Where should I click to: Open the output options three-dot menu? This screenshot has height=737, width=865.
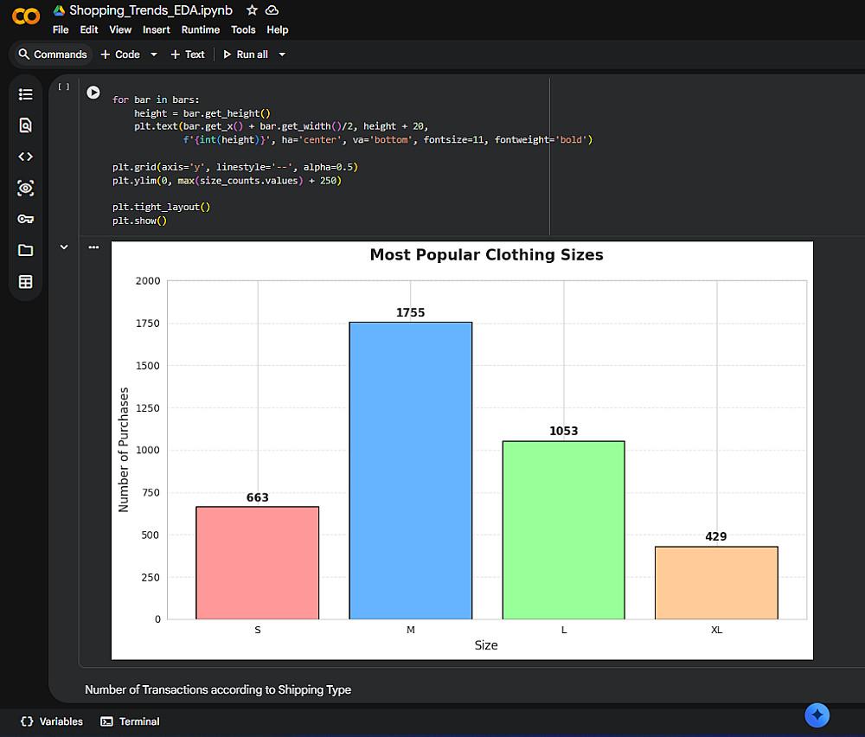coord(93,247)
